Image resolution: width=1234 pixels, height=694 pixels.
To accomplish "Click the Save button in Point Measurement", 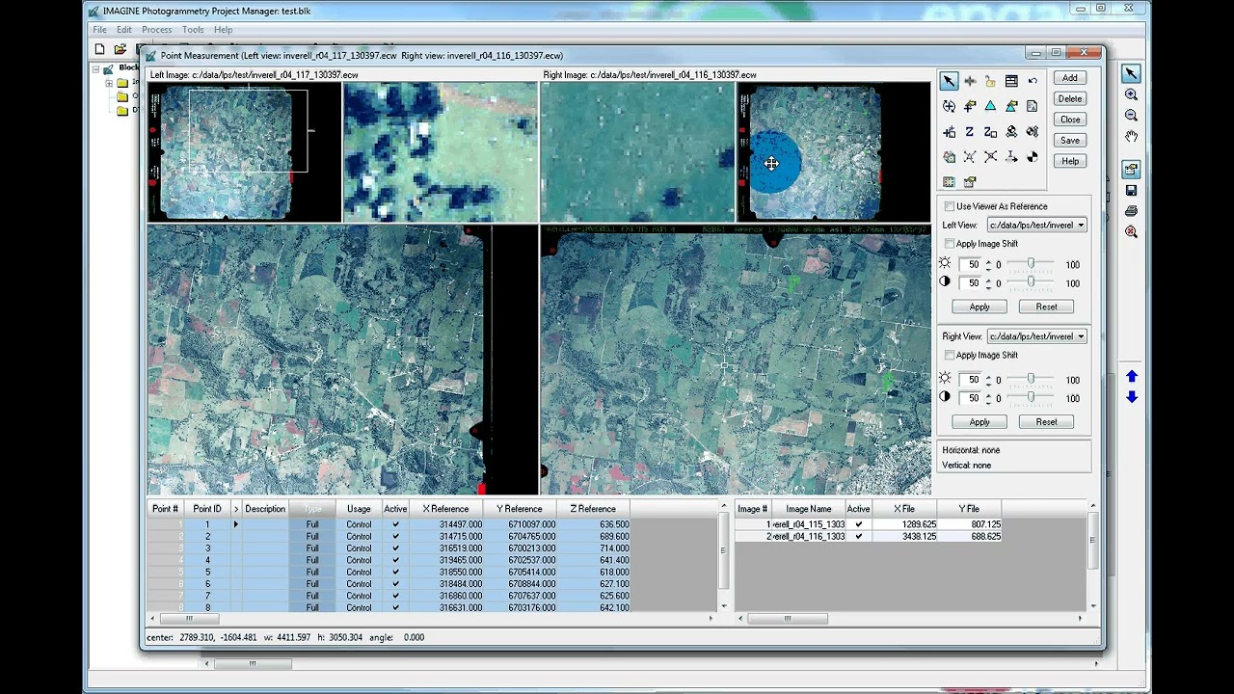I will [1070, 141].
